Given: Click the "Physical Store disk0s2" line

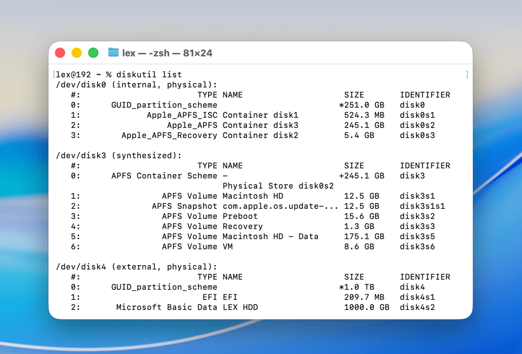Looking at the screenshot, I should coord(278,186).
